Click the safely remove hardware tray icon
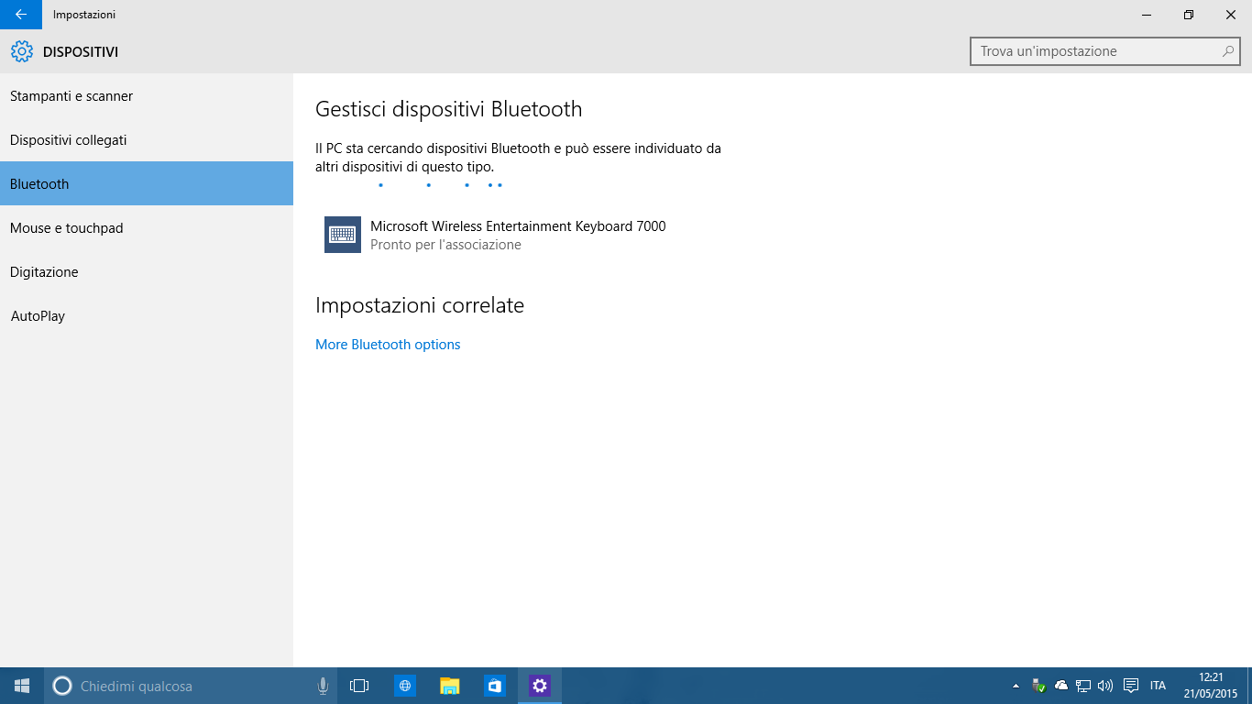Screen dimensions: 1252x704 tap(1038, 686)
